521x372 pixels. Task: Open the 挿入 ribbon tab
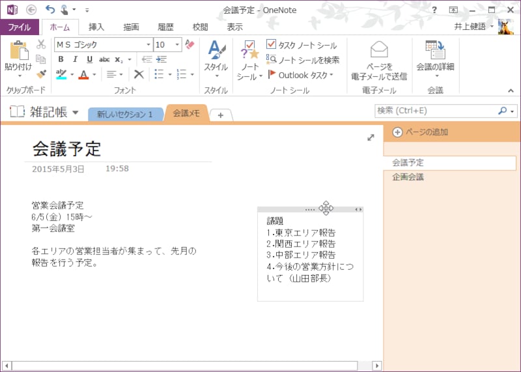click(x=96, y=27)
